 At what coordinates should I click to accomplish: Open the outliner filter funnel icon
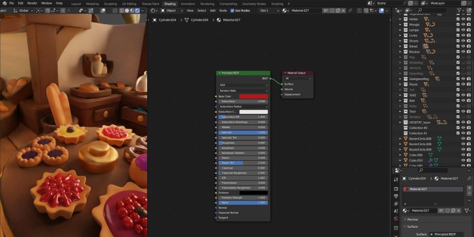click(460, 10)
